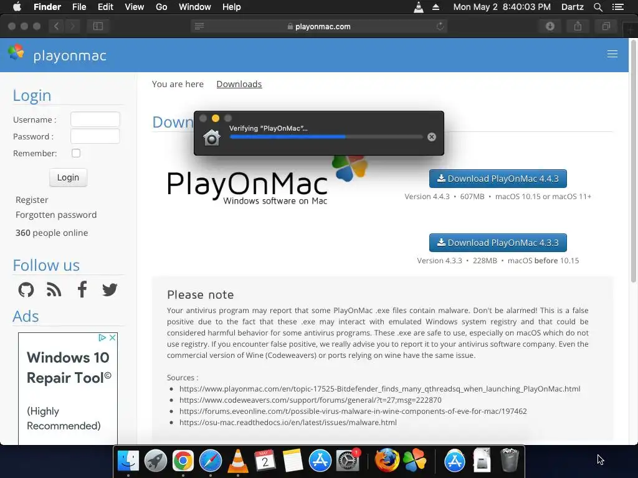This screenshot has width=638, height=478.
Task: Click the playonmac.com address bar
Action: coord(318,26)
